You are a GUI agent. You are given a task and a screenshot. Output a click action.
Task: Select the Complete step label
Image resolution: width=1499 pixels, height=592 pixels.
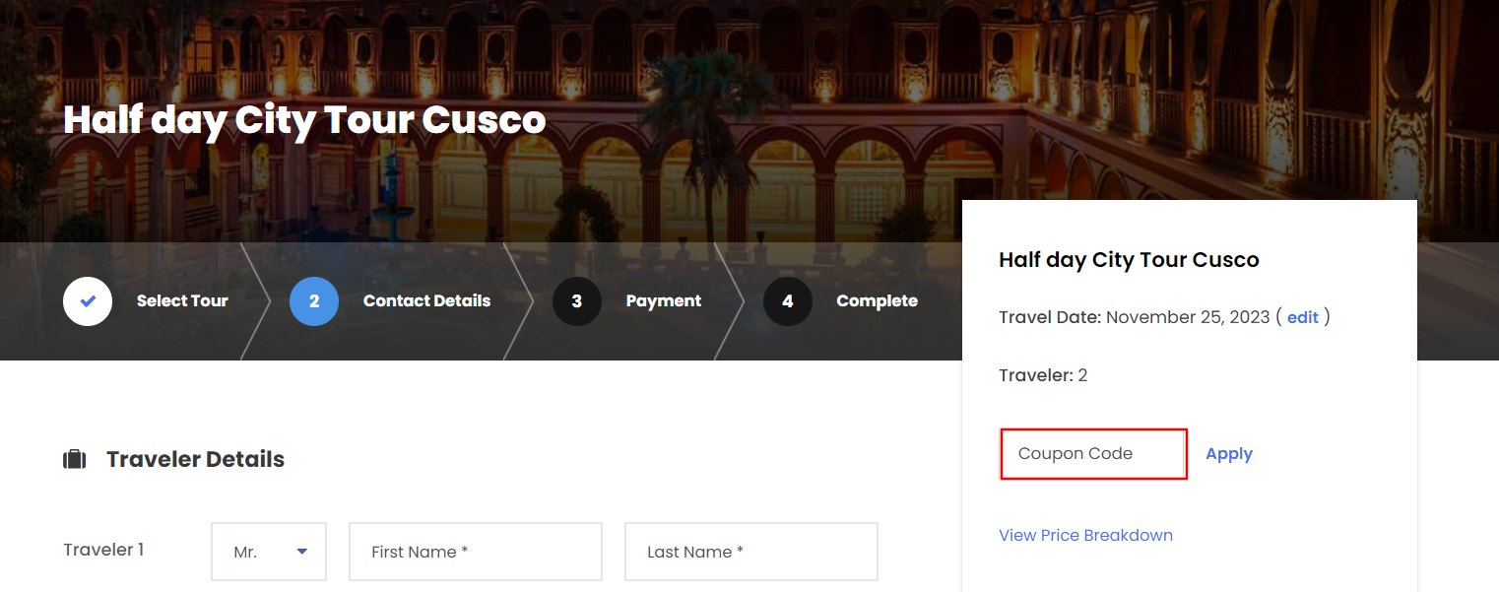click(877, 301)
